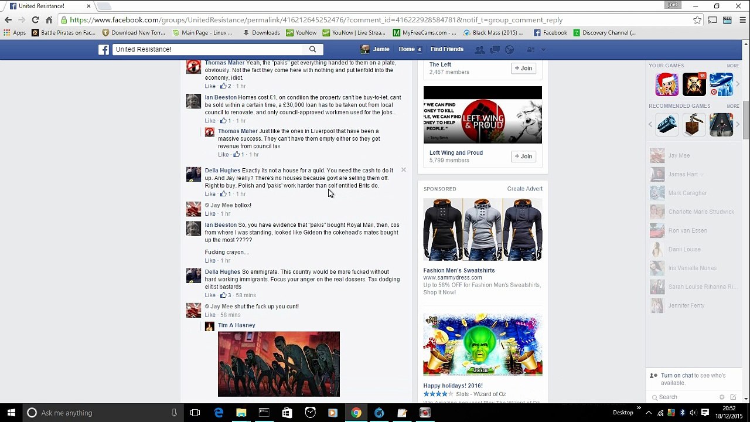Launch Microsoft Edge from the taskbar

(x=219, y=413)
